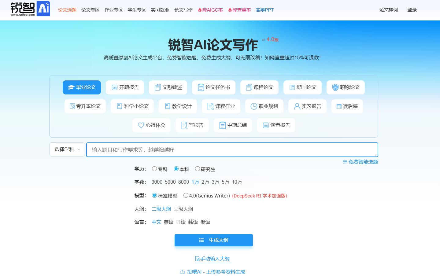Click the 登录 link
Screen dimensions: 440x276
tap(412, 10)
